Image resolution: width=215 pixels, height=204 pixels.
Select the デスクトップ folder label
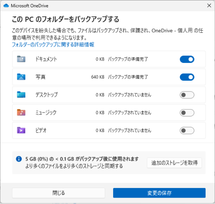click(46, 95)
